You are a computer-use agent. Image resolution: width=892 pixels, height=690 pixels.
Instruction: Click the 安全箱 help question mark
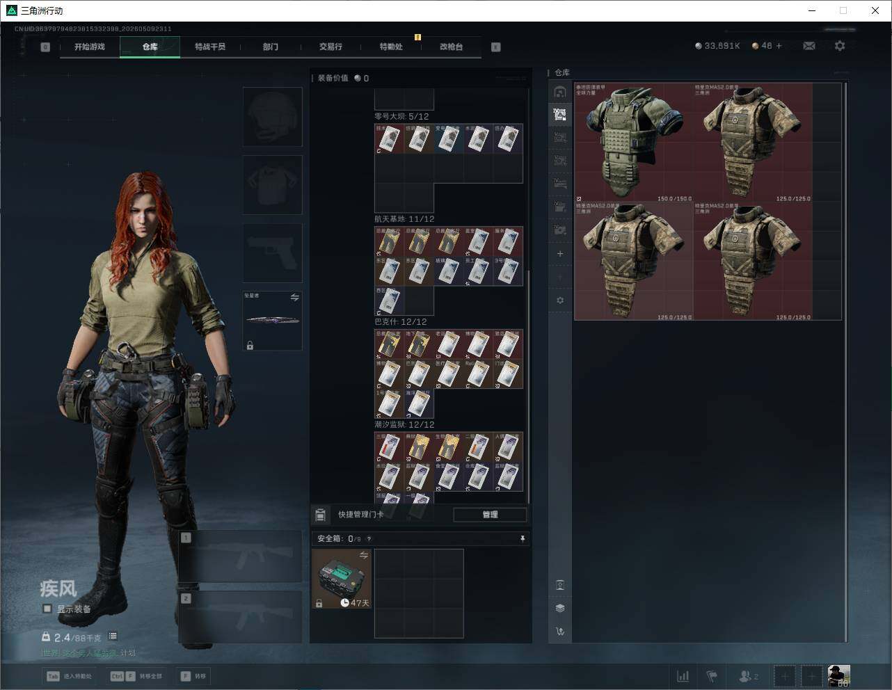369,539
